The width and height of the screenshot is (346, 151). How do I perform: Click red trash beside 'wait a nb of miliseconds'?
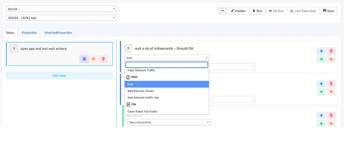[x=331, y=51]
